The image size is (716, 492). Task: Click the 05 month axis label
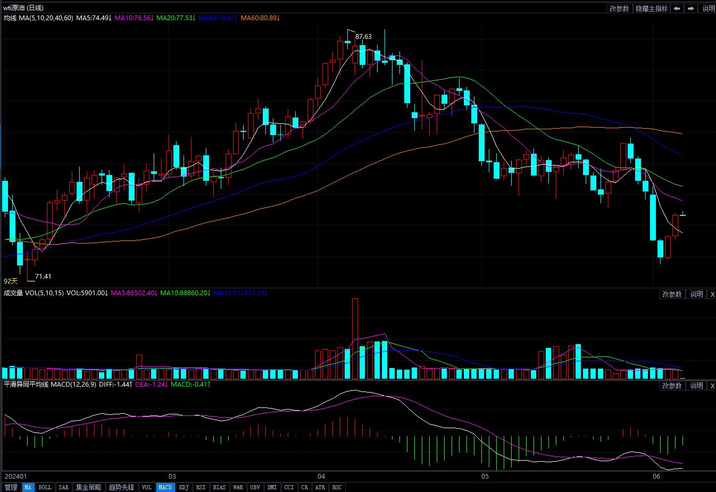tap(485, 477)
